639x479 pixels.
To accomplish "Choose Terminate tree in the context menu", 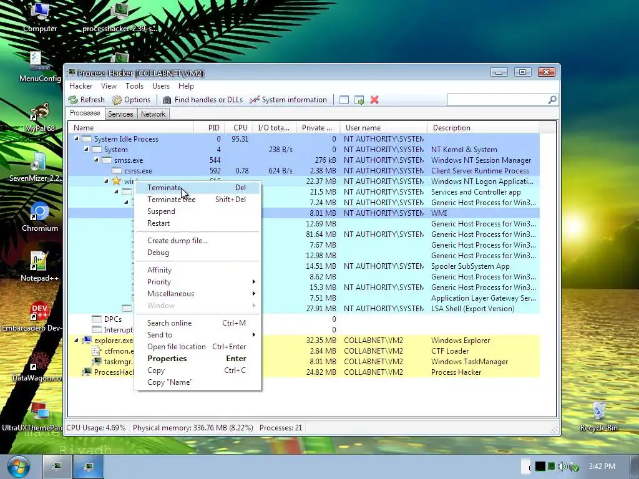I will [x=197, y=200].
